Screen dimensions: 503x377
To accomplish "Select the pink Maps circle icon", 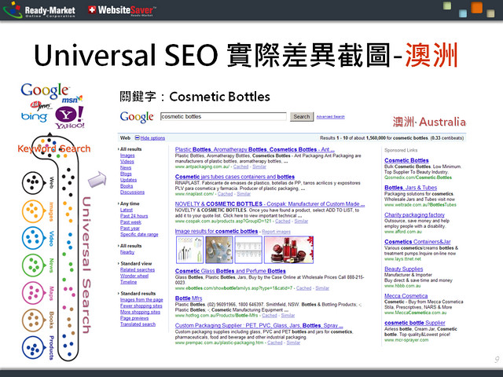I will [x=33, y=293].
